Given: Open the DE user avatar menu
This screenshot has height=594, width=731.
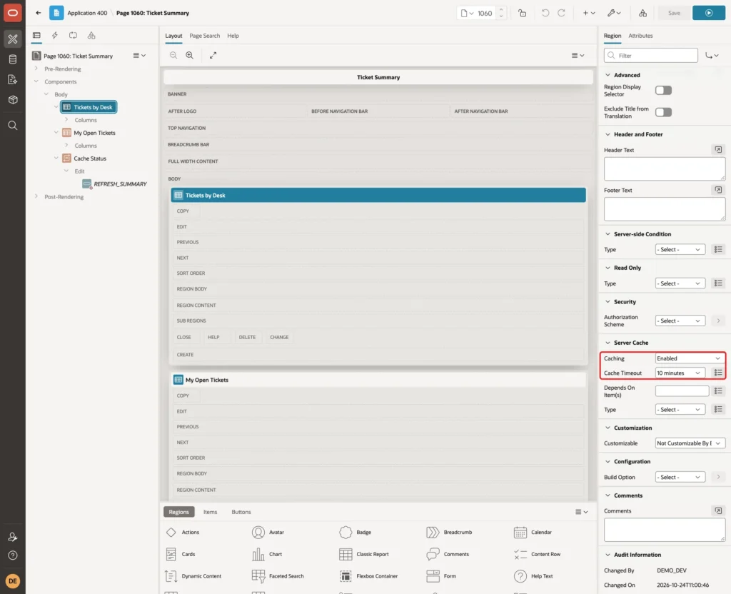Looking at the screenshot, I should click(x=13, y=581).
